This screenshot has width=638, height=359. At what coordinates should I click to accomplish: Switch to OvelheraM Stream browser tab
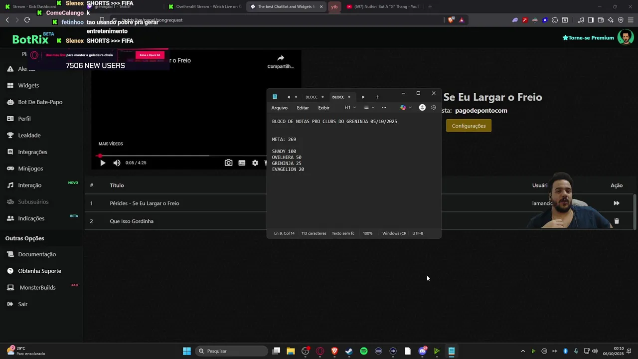pyautogui.click(x=204, y=6)
